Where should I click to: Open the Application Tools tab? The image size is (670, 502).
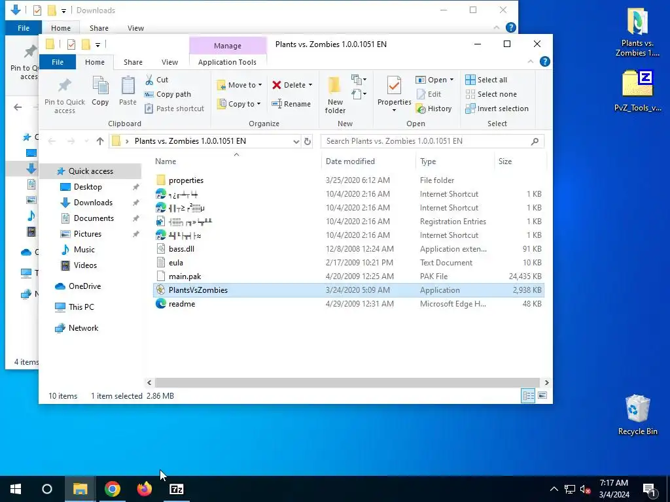pos(227,62)
